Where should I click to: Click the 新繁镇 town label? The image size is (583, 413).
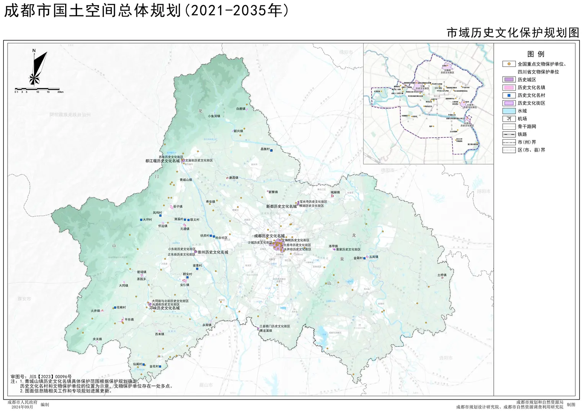[273, 192]
